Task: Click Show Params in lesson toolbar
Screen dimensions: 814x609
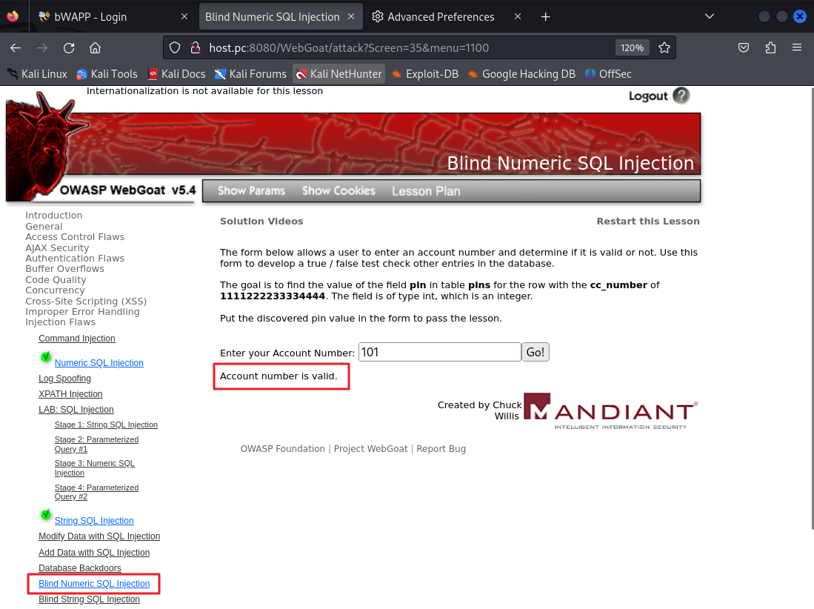Action: click(x=251, y=191)
